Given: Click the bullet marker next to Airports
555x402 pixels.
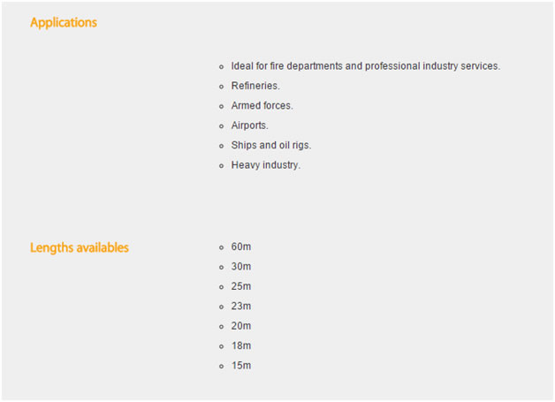Looking at the screenshot, I should [221, 126].
